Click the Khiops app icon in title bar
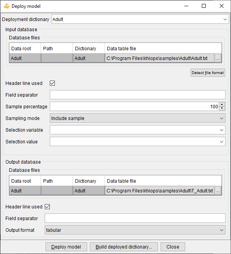This screenshot has height=254, width=231. click(x=7, y=6)
